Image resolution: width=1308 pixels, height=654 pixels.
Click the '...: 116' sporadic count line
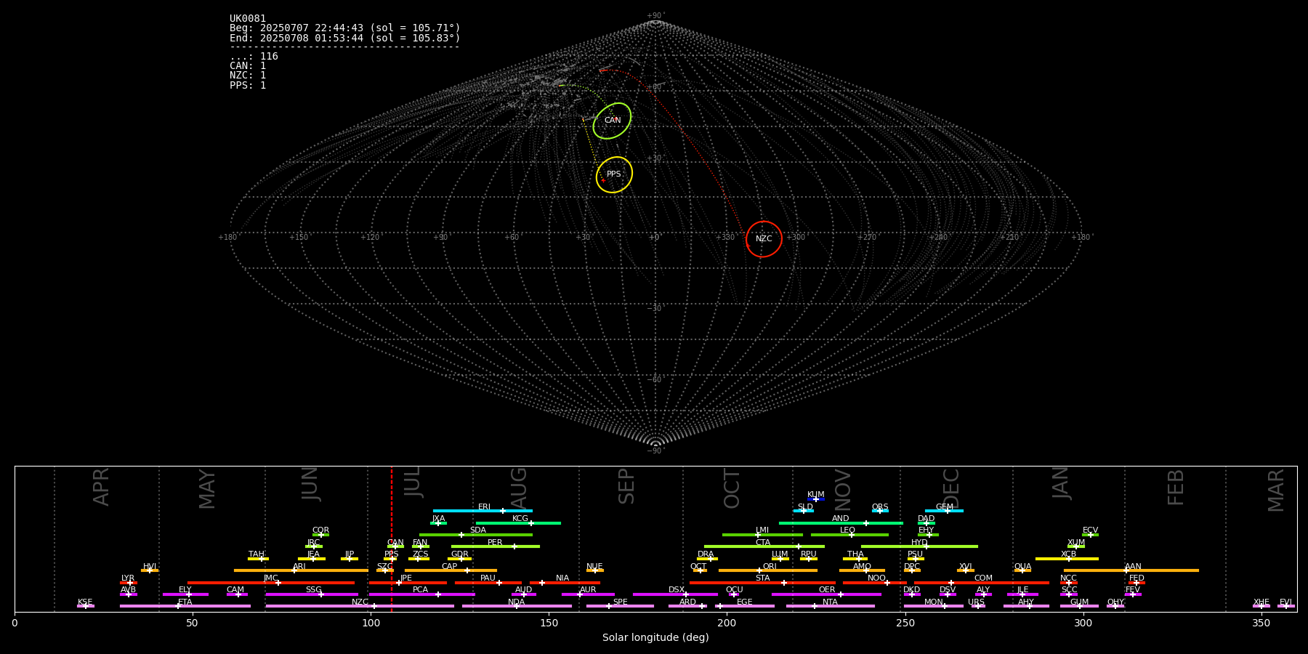tap(254, 57)
